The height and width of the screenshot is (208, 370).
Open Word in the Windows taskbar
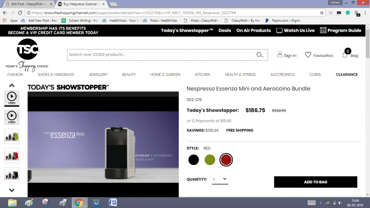(114, 202)
